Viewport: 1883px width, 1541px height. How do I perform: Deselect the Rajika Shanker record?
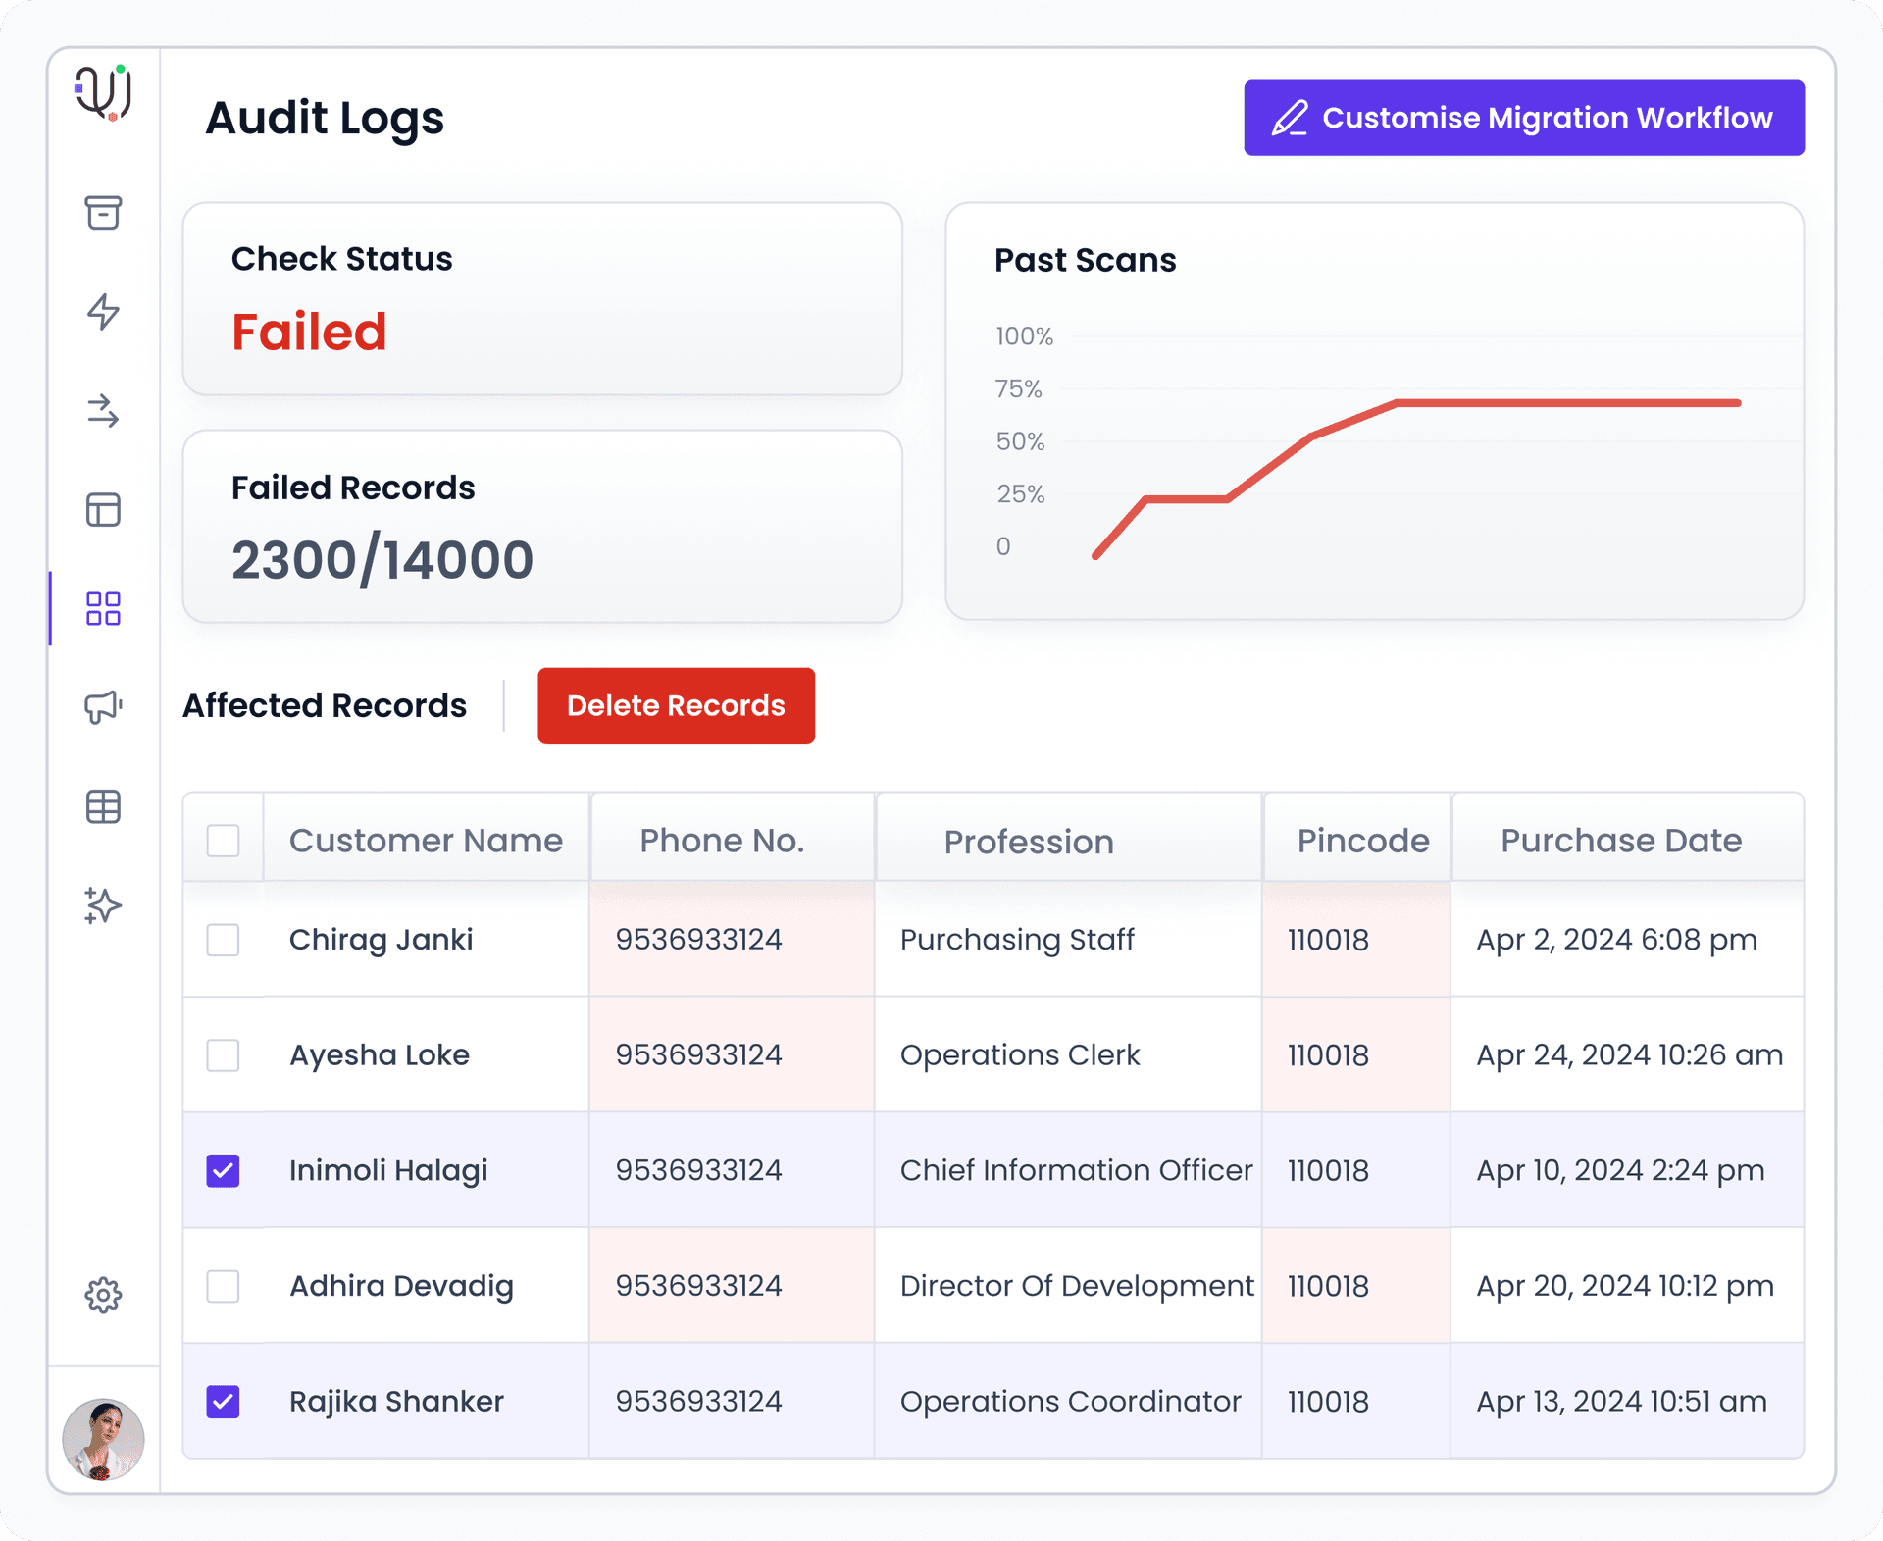(224, 1401)
